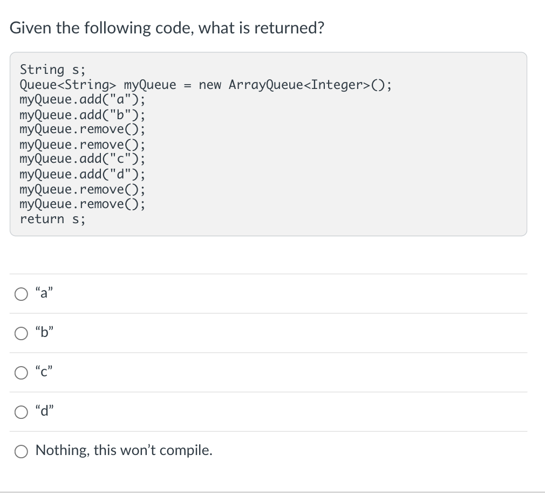Click the "return s;" code line

52,219
